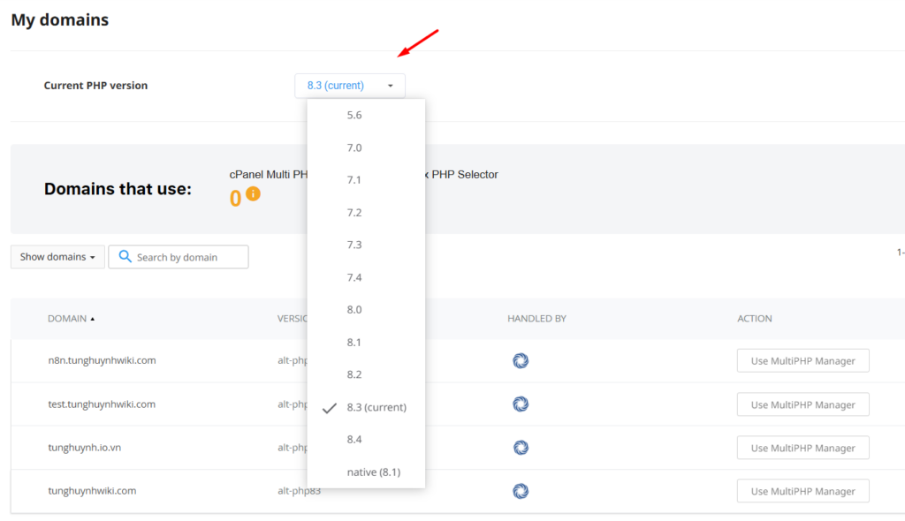This screenshot has width=905, height=521.
Task: Select the native (8.1) option
Action: 373,472
